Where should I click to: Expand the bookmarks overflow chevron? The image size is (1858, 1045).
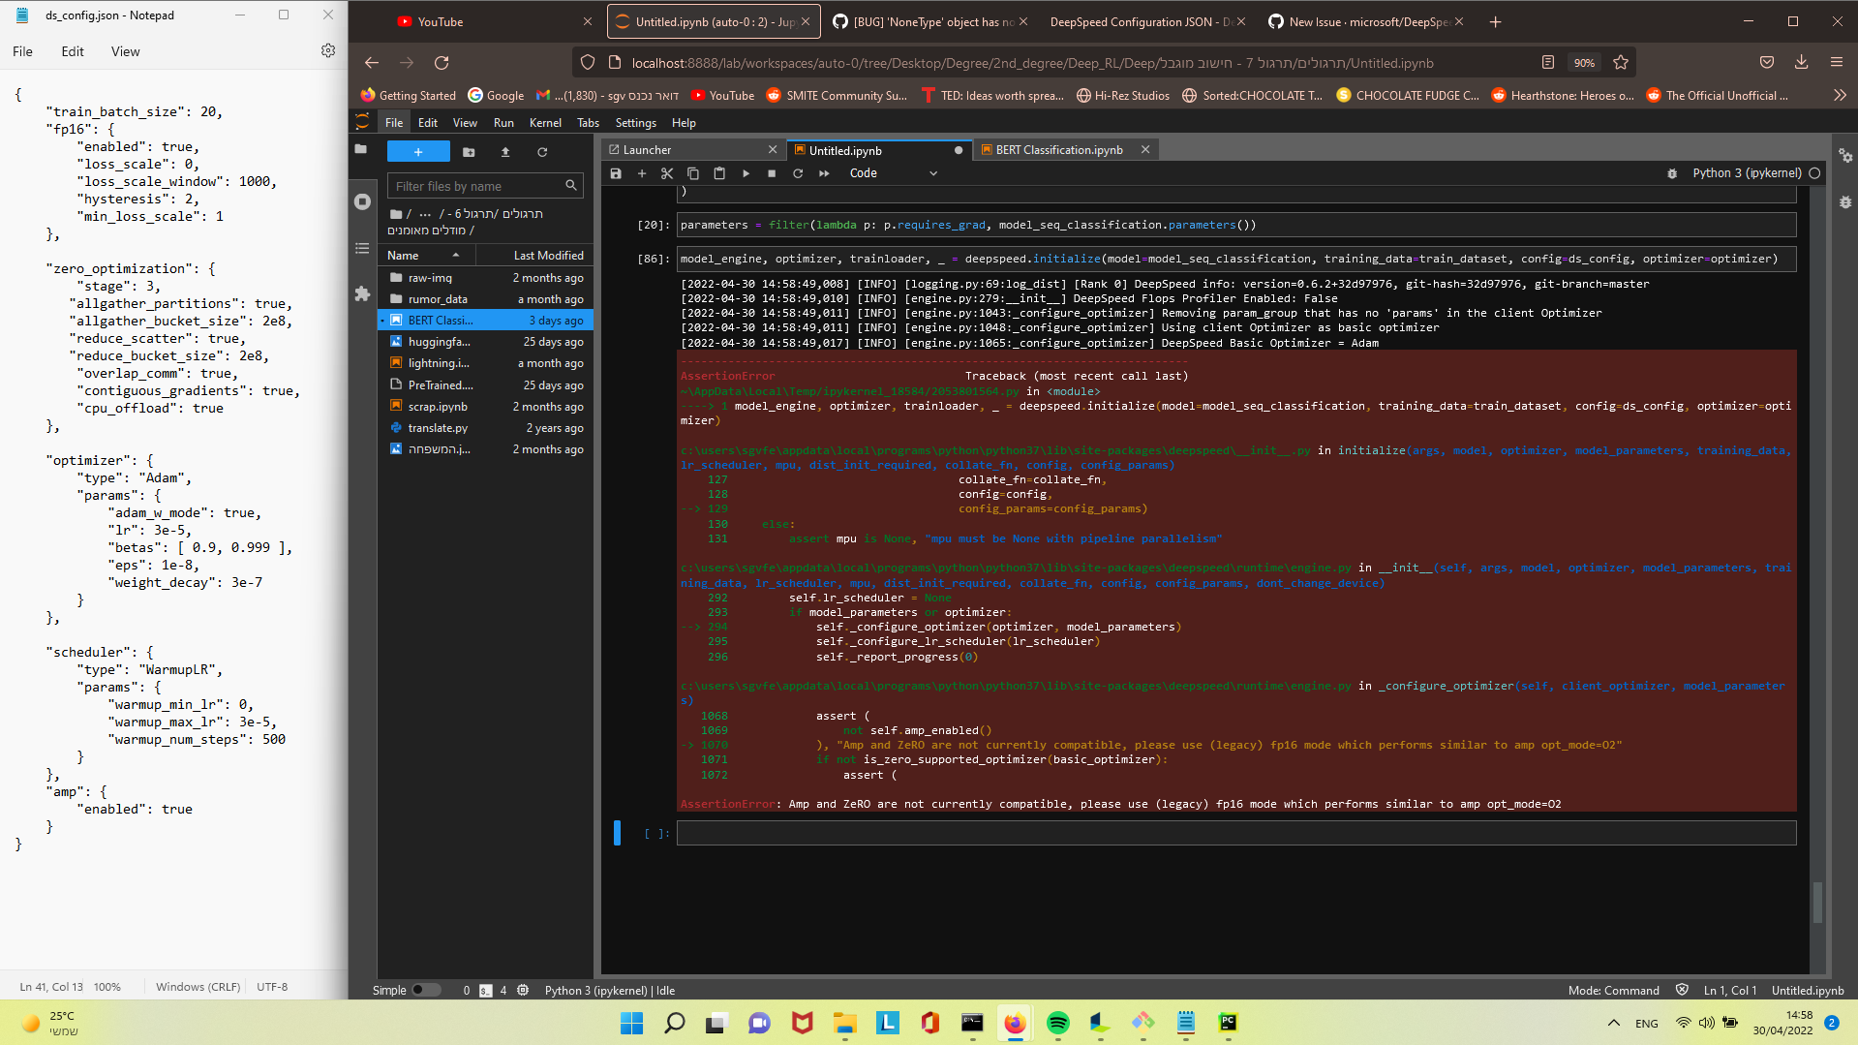(x=1839, y=95)
